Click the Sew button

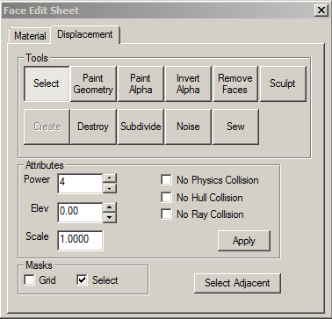[235, 127]
